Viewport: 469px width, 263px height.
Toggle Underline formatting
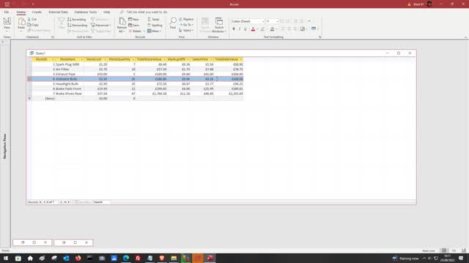point(245,29)
